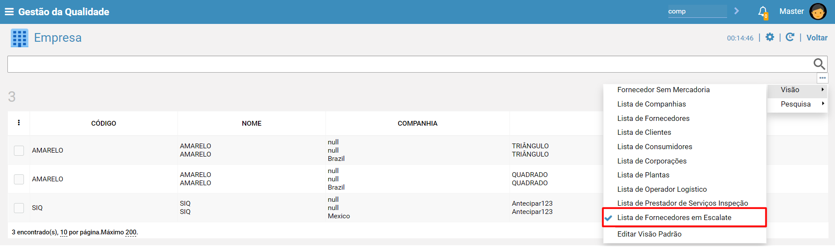The height and width of the screenshot is (247, 835).
Task: Select Lista de Companhias view
Action: [651, 104]
